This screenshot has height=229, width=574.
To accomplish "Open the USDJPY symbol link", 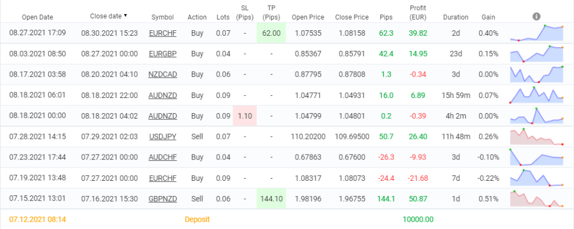I will point(163,137).
